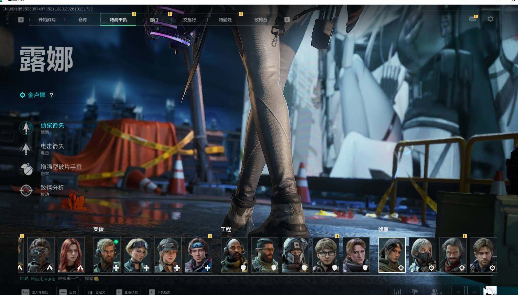The width and height of the screenshot is (518, 295).
Task: Select the red-haired operator portrait
Action: coord(71,255)
